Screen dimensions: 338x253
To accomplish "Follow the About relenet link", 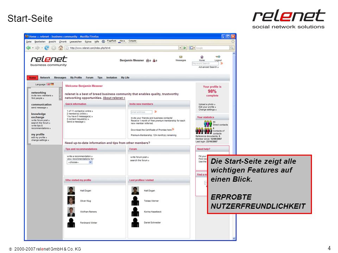I will 114,98.
